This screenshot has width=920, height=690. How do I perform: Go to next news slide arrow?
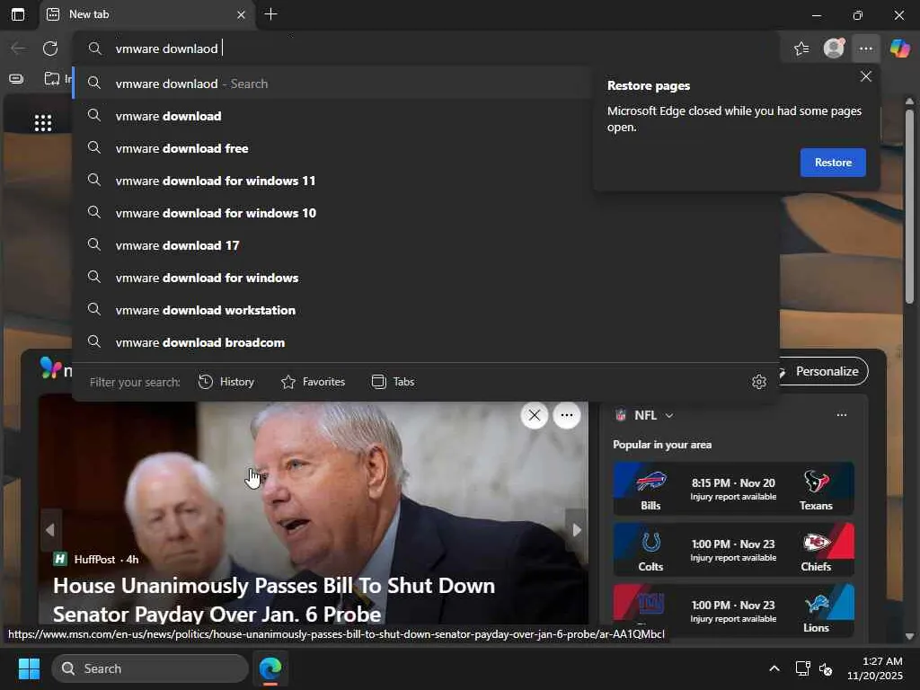pos(576,530)
